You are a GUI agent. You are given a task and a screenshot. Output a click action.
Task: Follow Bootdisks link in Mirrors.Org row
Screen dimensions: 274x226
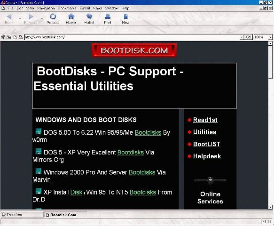(131, 153)
